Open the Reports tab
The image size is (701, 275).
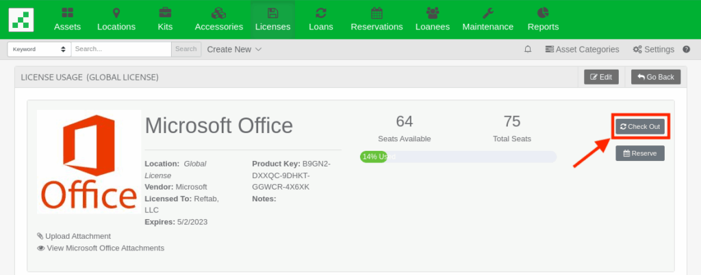click(543, 19)
